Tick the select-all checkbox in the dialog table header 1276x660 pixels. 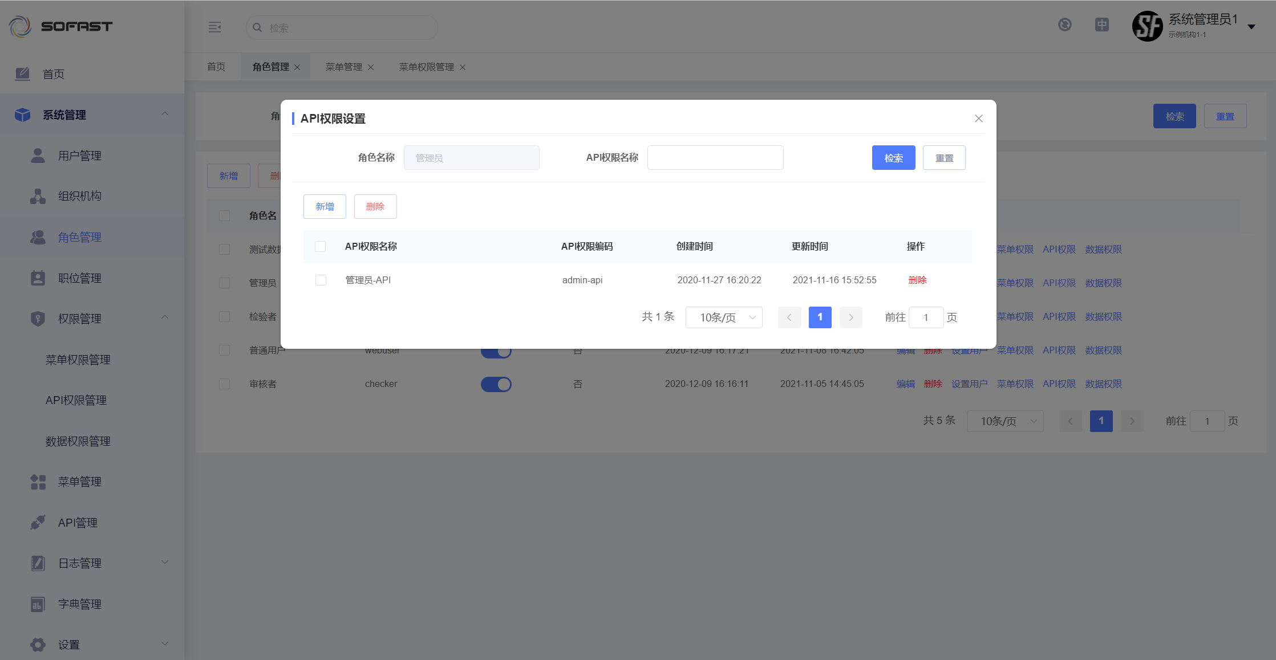point(321,247)
